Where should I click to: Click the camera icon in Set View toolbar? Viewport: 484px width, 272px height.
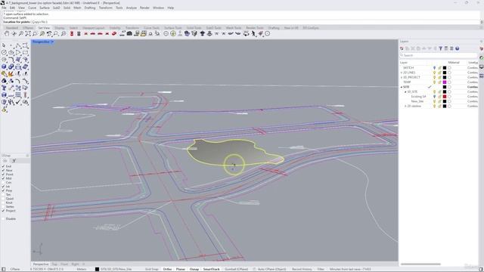(129, 33)
